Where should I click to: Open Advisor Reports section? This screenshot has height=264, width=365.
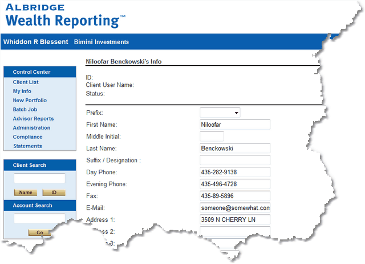33,119
